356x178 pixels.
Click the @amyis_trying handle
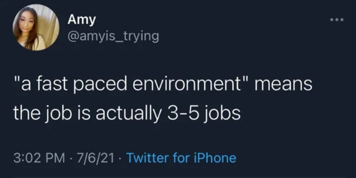click(x=113, y=36)
